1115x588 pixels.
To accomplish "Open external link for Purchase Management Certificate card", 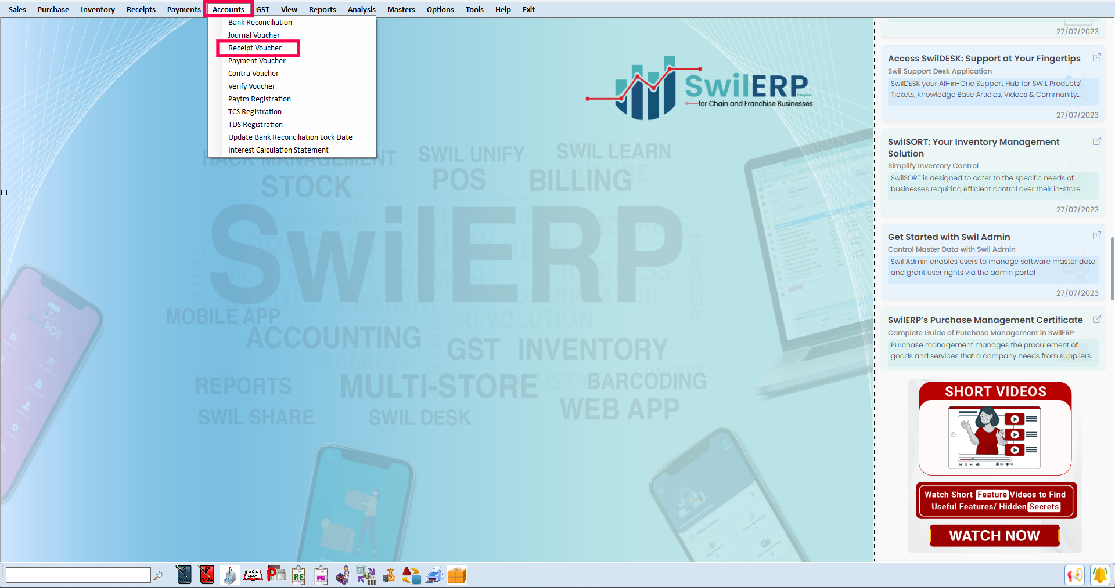I will click(1097, 320).
